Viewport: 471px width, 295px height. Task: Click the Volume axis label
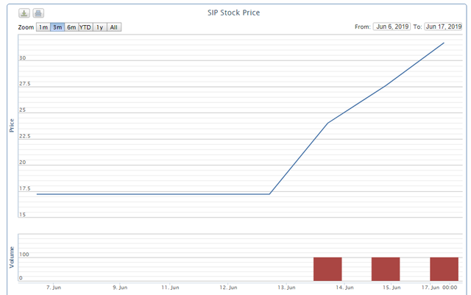11,257
